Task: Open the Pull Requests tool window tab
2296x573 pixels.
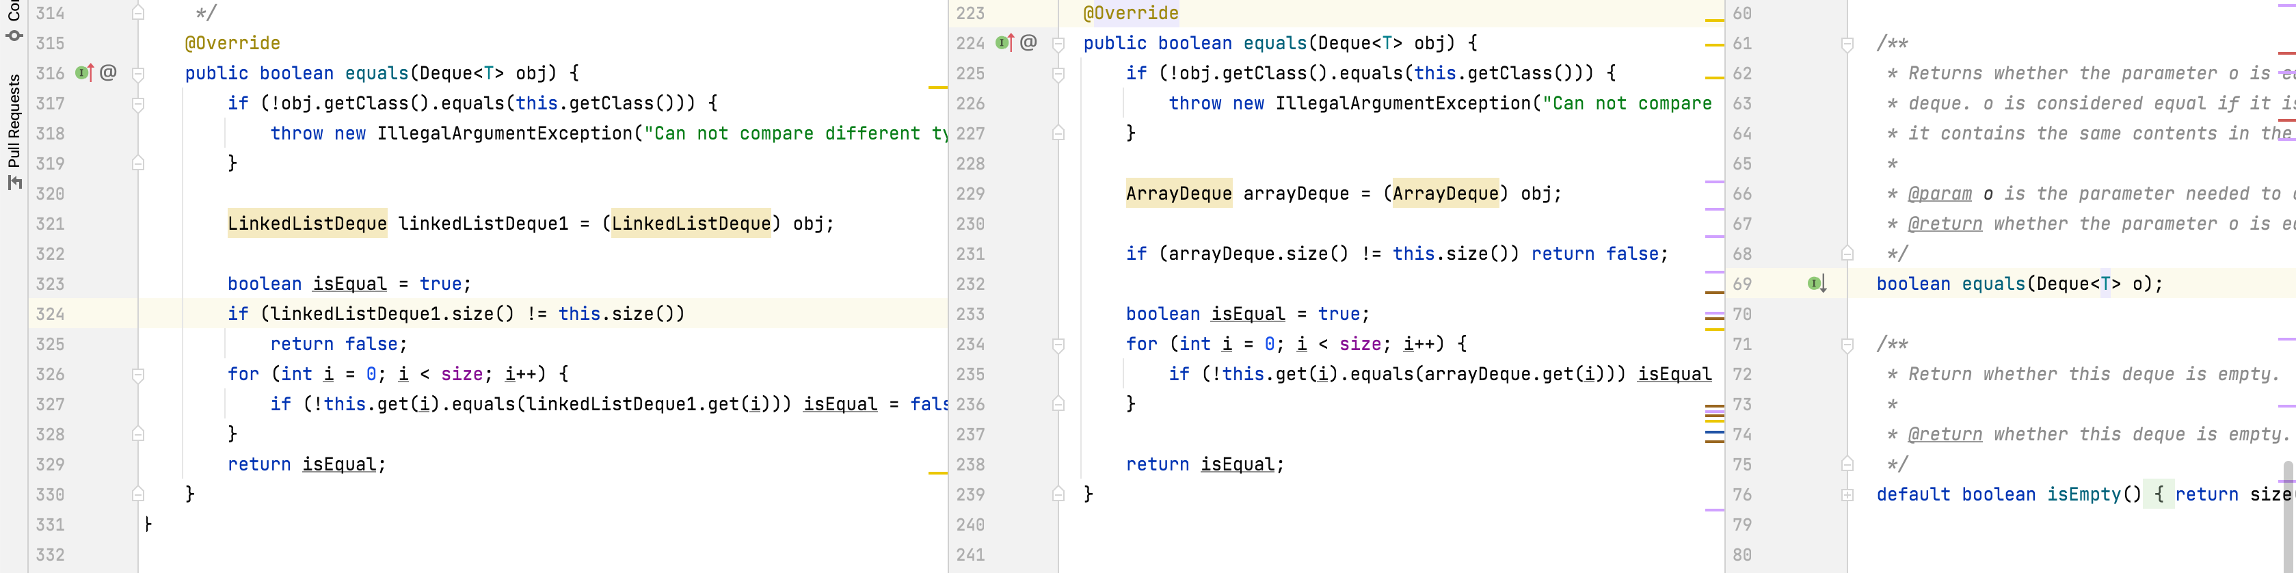Action: click(x=14, y=120)
